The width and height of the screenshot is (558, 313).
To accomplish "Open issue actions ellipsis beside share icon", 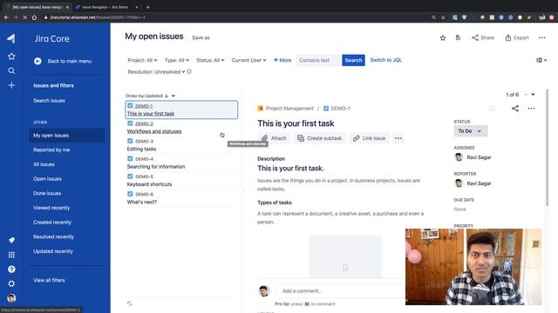I will (x=531, y=108).
